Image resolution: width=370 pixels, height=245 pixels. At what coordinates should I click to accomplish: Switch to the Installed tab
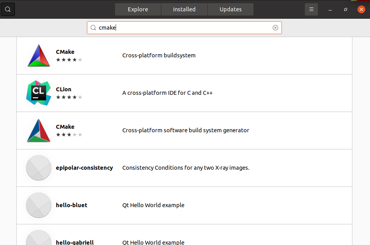coord(184,9)
